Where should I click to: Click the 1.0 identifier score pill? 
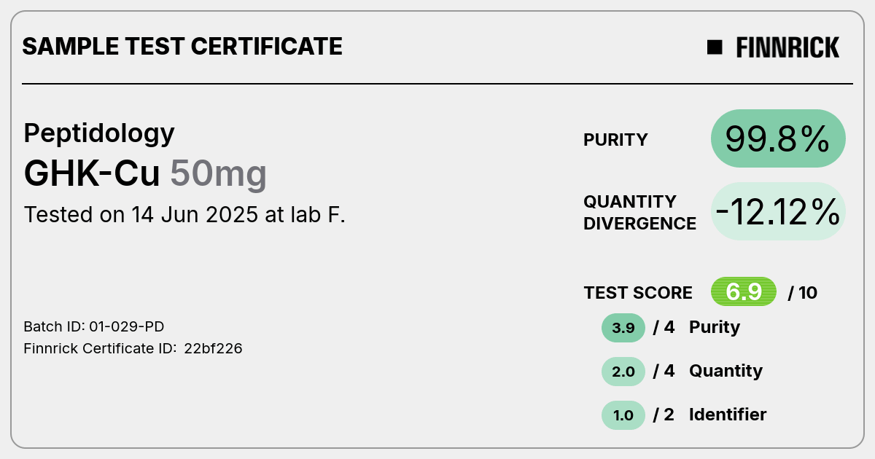[623, 415]
